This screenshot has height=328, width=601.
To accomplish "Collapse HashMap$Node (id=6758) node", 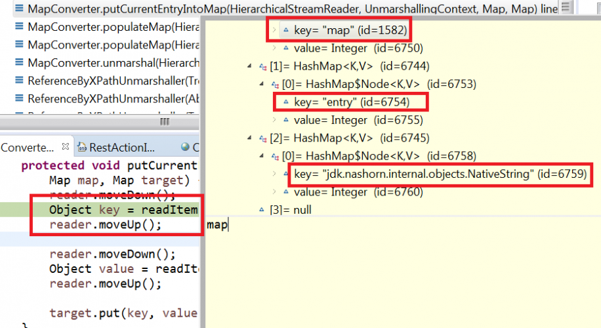I will click(x=262, y=156).
